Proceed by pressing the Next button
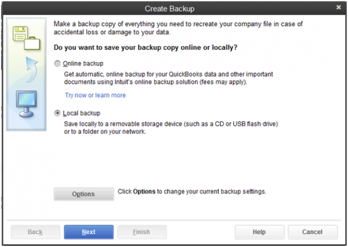The width and height of the screenshot is (348, 247). 89,232
